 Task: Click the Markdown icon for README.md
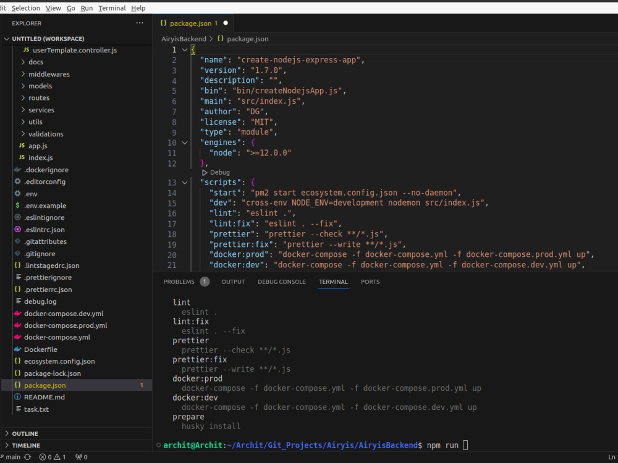point(19,397)
